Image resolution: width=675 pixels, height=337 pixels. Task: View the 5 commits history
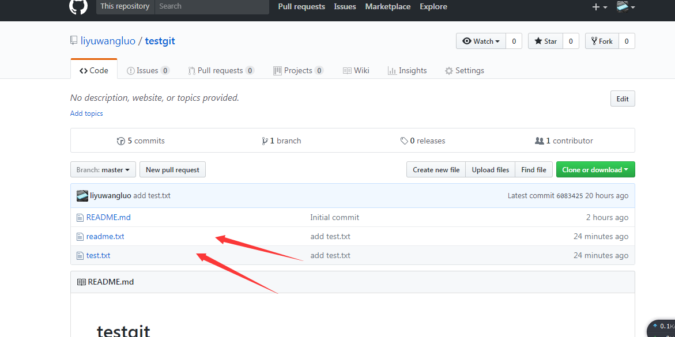point(141,141)
